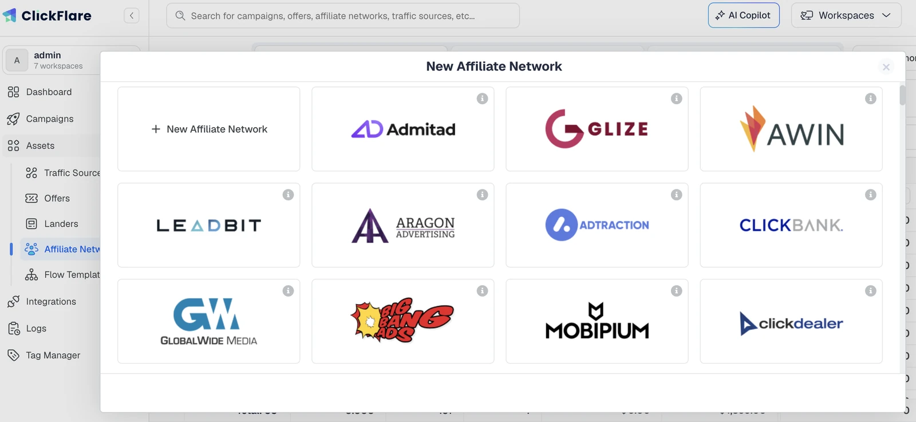The height and width of the screenshot is (422, 916).
Task: Show info for ClickDealer card
Action: pyautogui.click(x=871, y=291)
